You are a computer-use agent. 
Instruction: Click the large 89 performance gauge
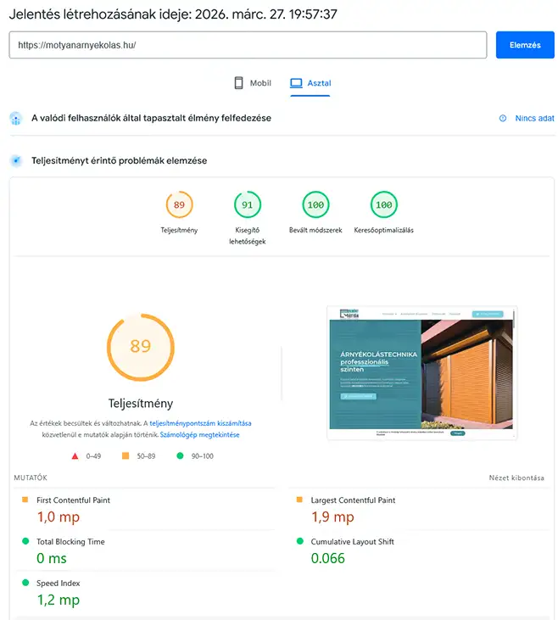click(x=141, y=347)
